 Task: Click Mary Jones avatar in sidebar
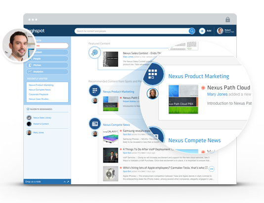click(x=29, y=132)
